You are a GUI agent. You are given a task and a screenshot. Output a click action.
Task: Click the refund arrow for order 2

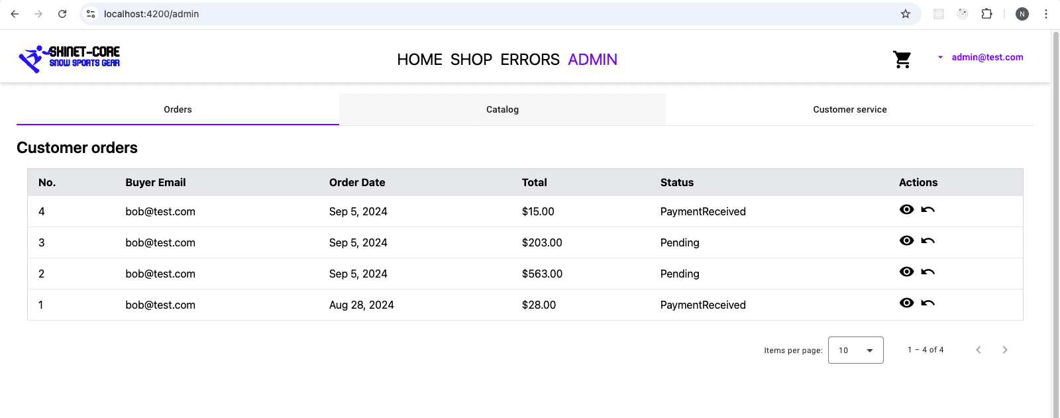[927, 272]
